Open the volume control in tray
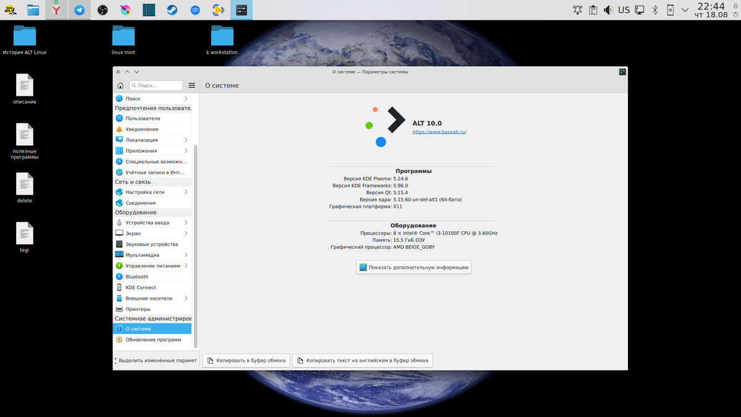This screenshot has width=741, height=417. 608,10
